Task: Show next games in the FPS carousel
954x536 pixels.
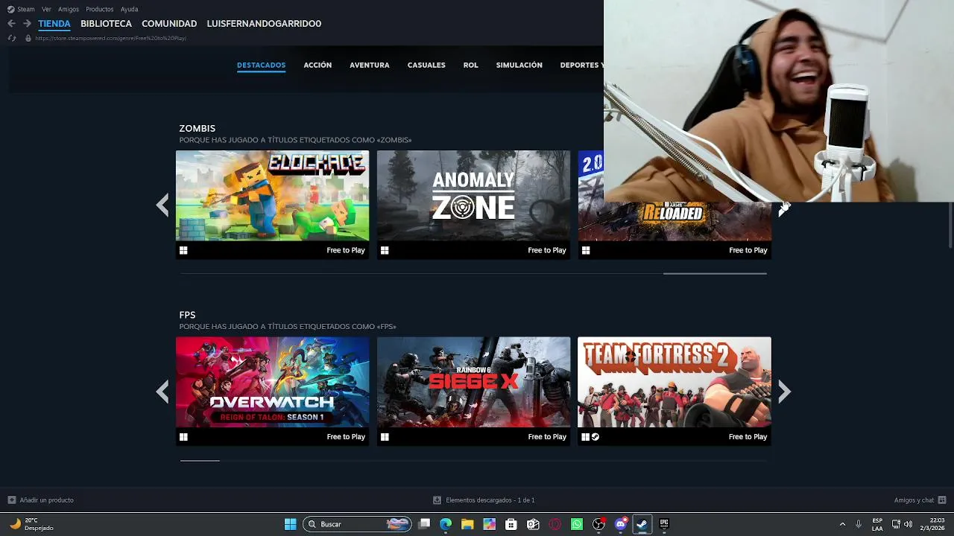Action: (x=784, y=392)
